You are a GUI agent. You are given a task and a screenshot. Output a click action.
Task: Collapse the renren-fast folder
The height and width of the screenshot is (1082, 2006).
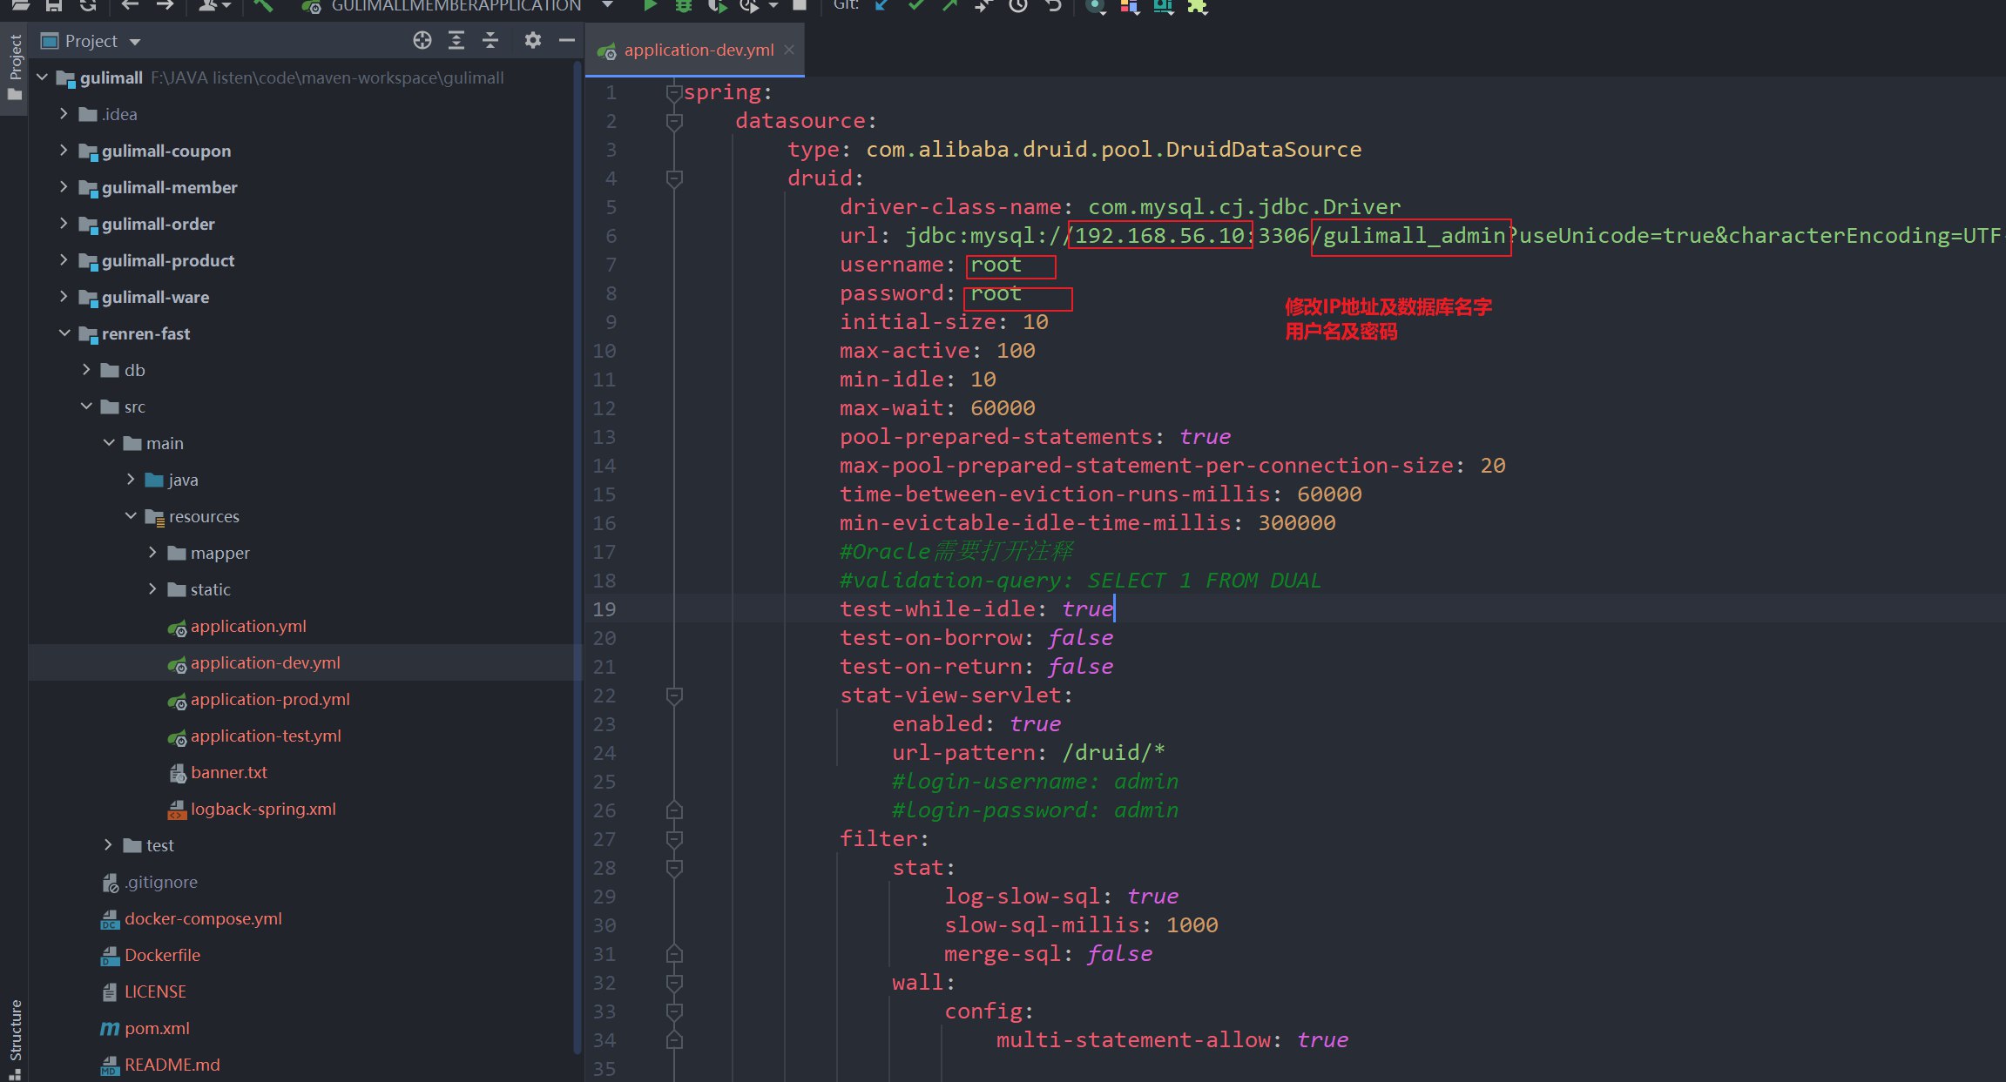(x=64, y=333)
